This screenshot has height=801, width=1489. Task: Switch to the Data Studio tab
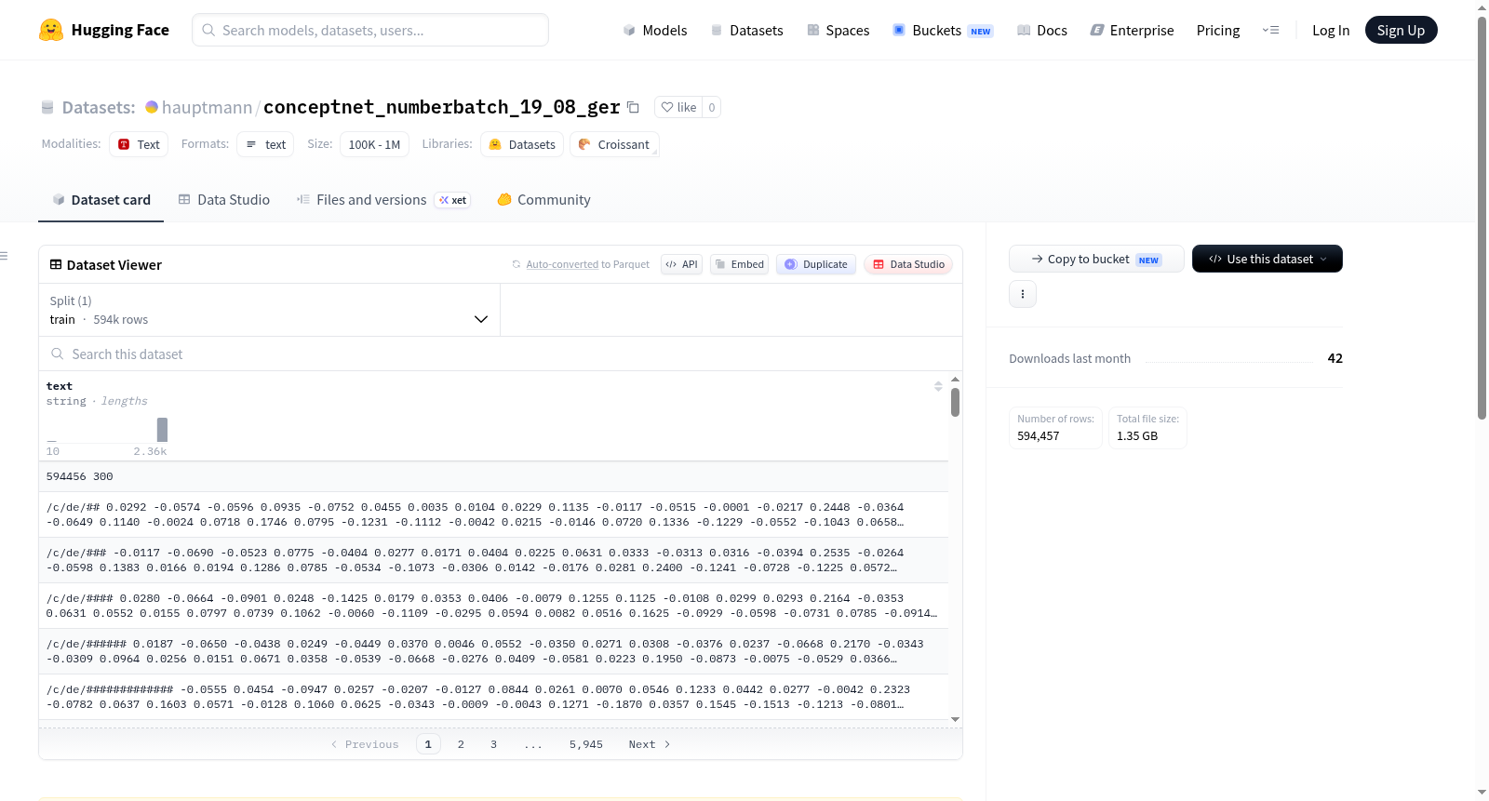tap(224, 199)
